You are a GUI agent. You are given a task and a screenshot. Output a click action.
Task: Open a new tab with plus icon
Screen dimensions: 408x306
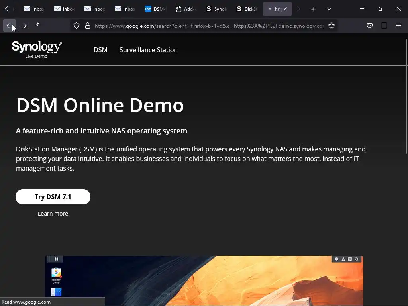coord(313,9)
